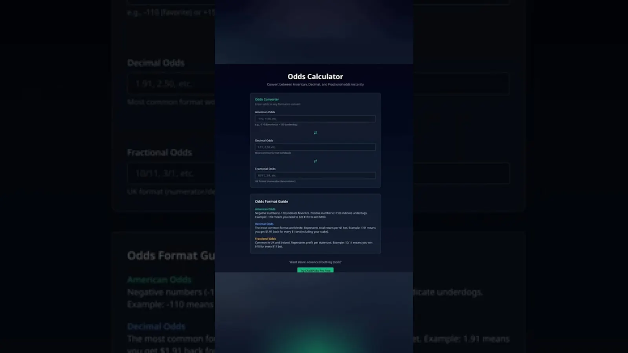Click the guide paragraph starting 'The most common format worldwide'
Viewport: 628px width, 353px height.
(x=315, y=229)
